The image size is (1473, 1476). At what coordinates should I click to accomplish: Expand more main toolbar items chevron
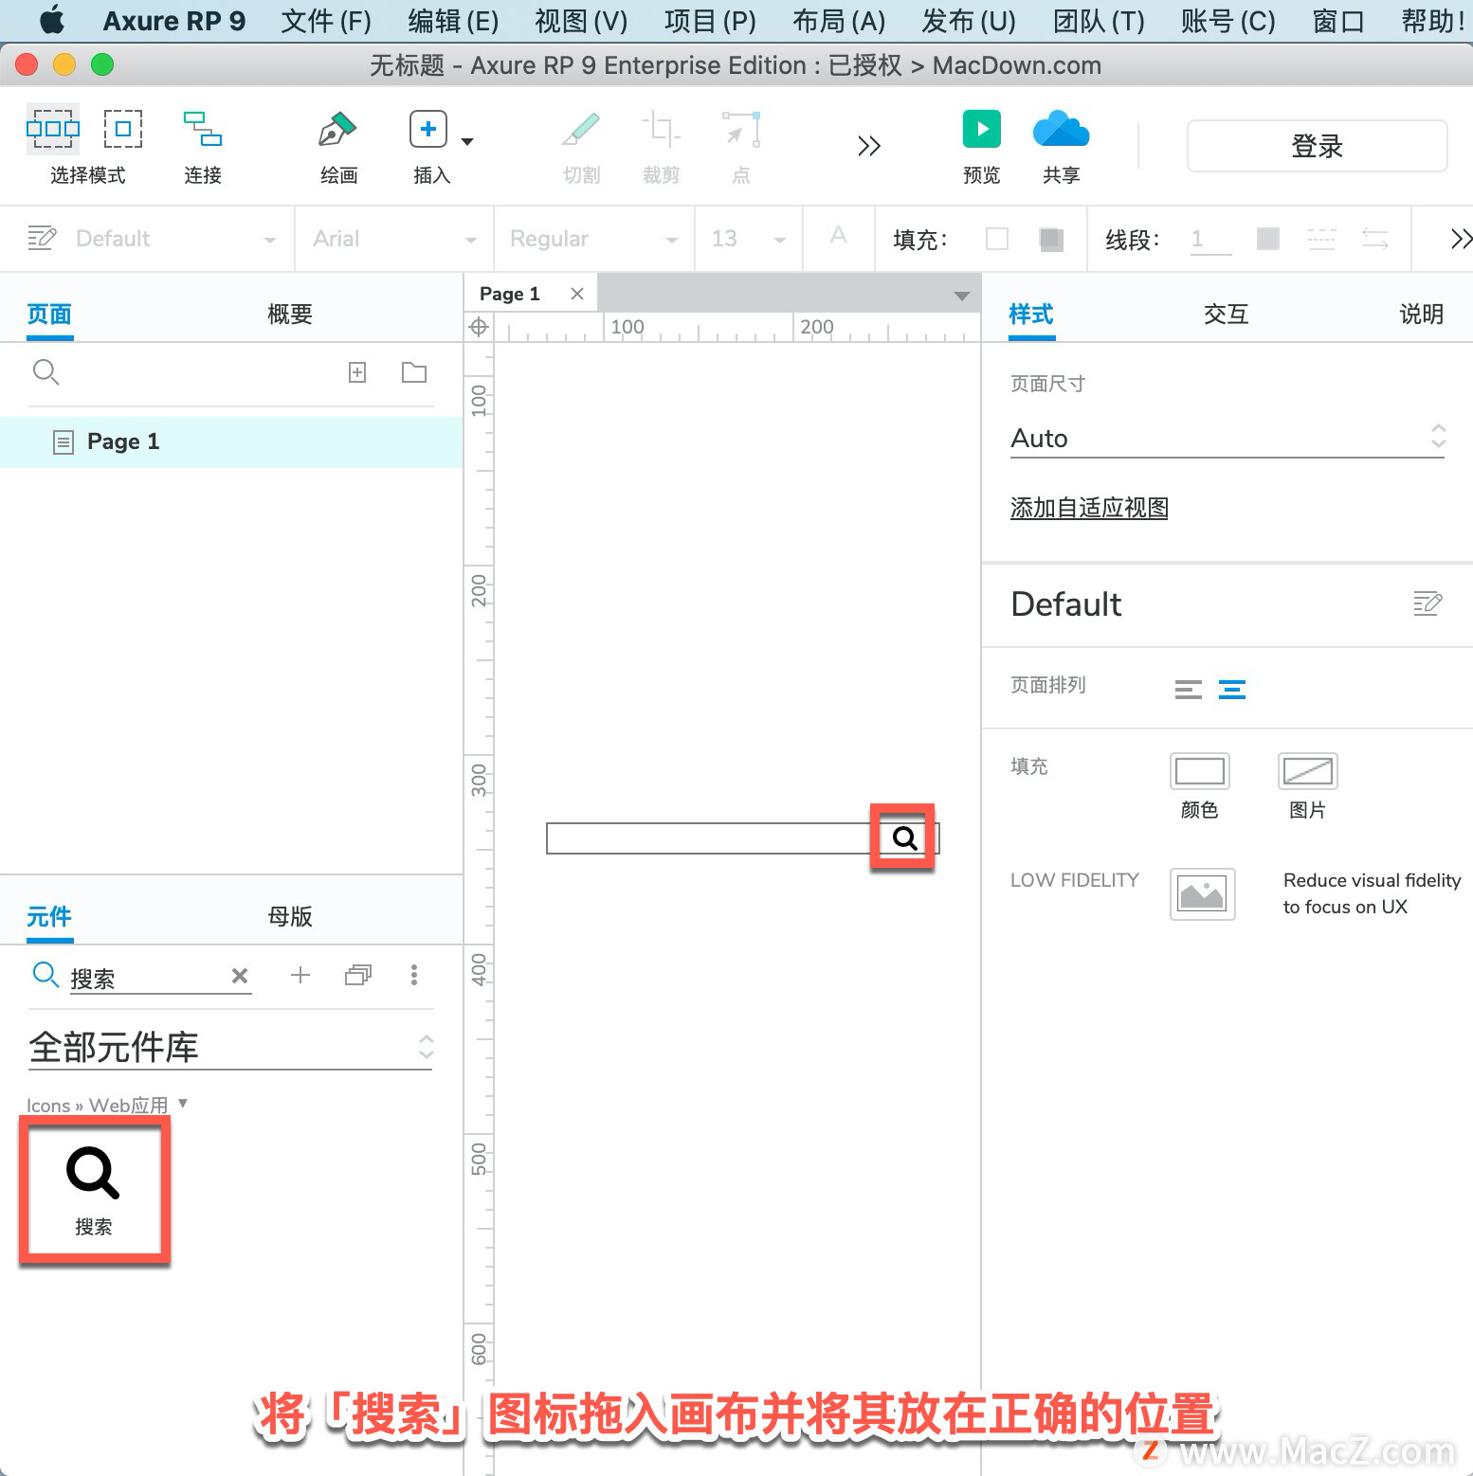click(x=869, y=146)
